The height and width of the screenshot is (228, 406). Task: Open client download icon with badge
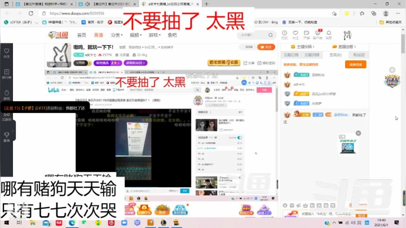tap(317, 34)
